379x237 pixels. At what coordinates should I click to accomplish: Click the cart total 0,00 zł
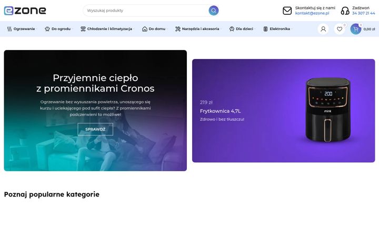[x=370, y=29]
